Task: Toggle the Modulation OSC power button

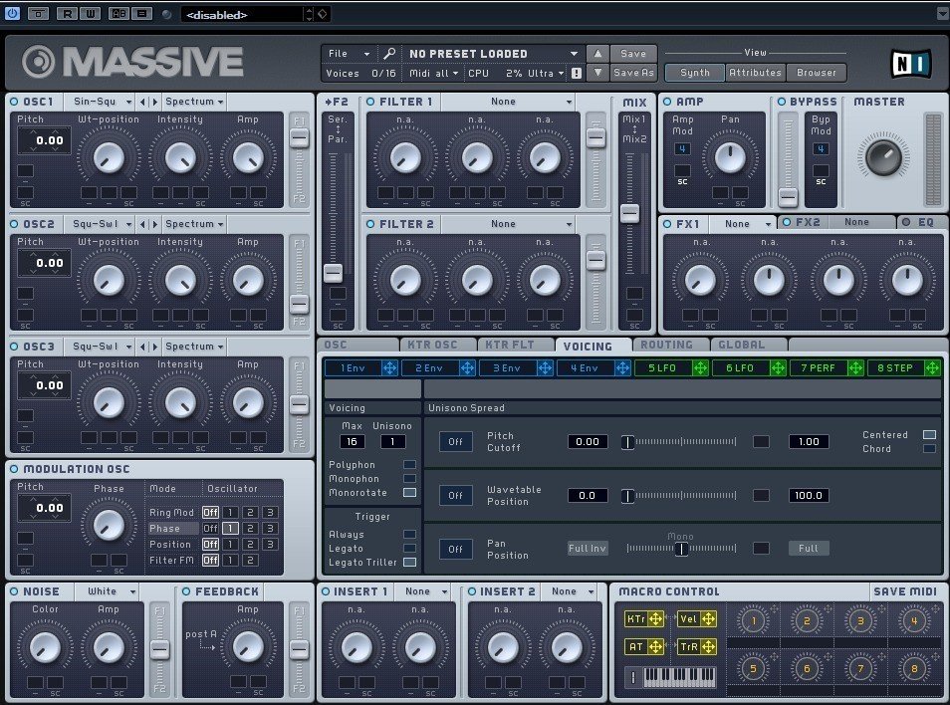Action: click(14, 469)
